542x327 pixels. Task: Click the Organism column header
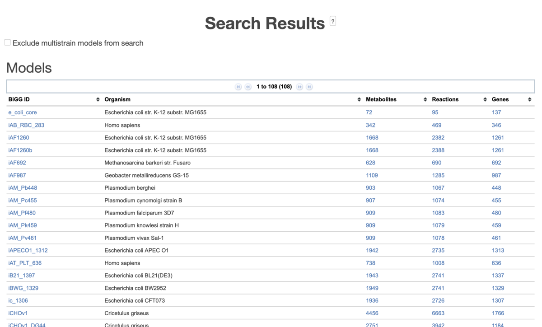coord(117,99)
